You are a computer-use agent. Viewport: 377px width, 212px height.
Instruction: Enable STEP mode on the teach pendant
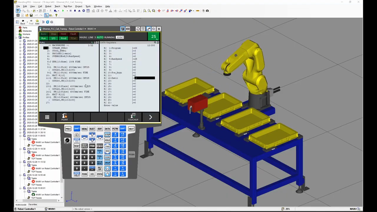point(108,135)
